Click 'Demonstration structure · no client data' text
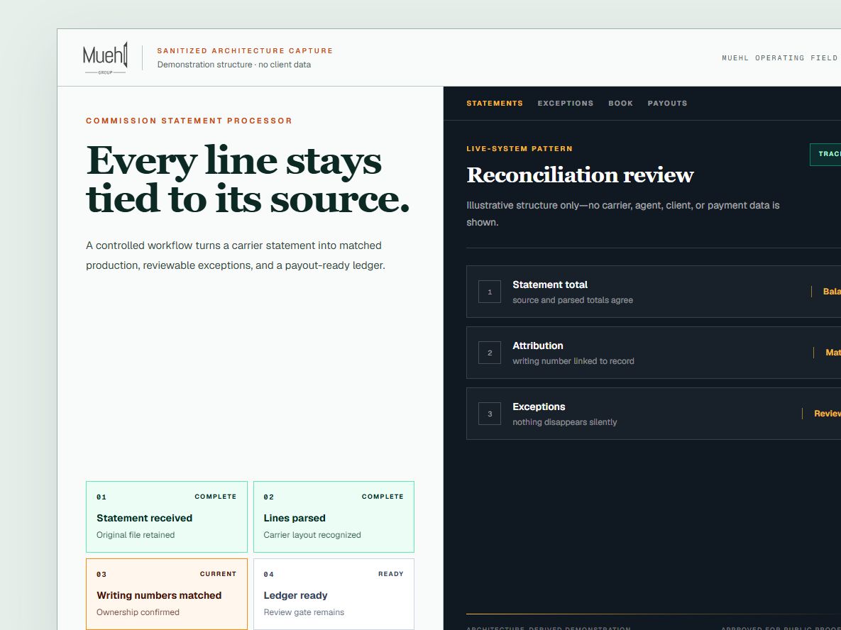The width and height of the screenshot is (841, 630). click(234, 65)
